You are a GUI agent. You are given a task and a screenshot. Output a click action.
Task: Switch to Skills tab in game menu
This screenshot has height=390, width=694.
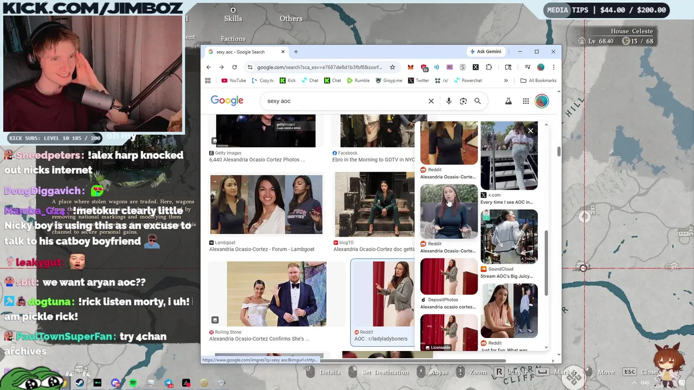point(233,18)
